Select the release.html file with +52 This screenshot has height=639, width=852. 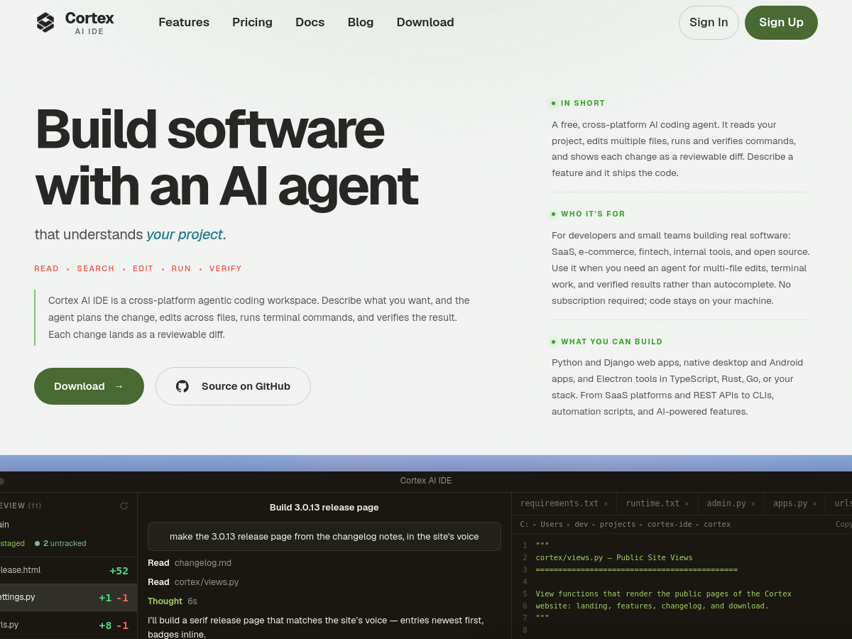click(68, 570)
